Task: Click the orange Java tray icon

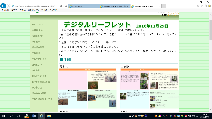Action: click(156, 116)
